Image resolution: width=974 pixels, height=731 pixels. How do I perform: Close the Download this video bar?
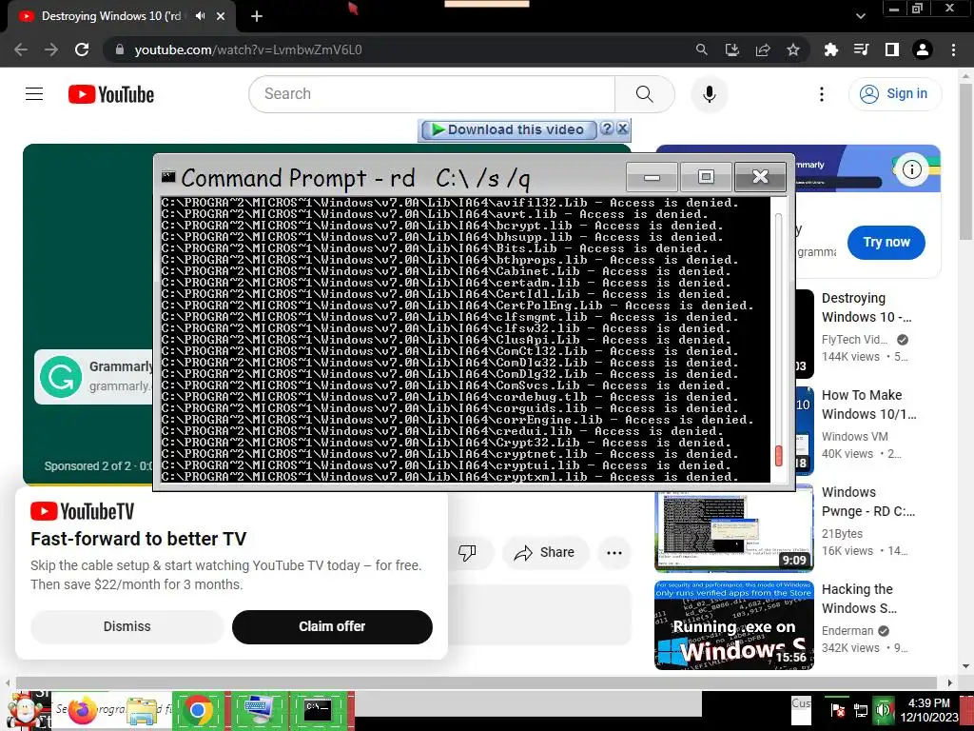click(622, 128)
